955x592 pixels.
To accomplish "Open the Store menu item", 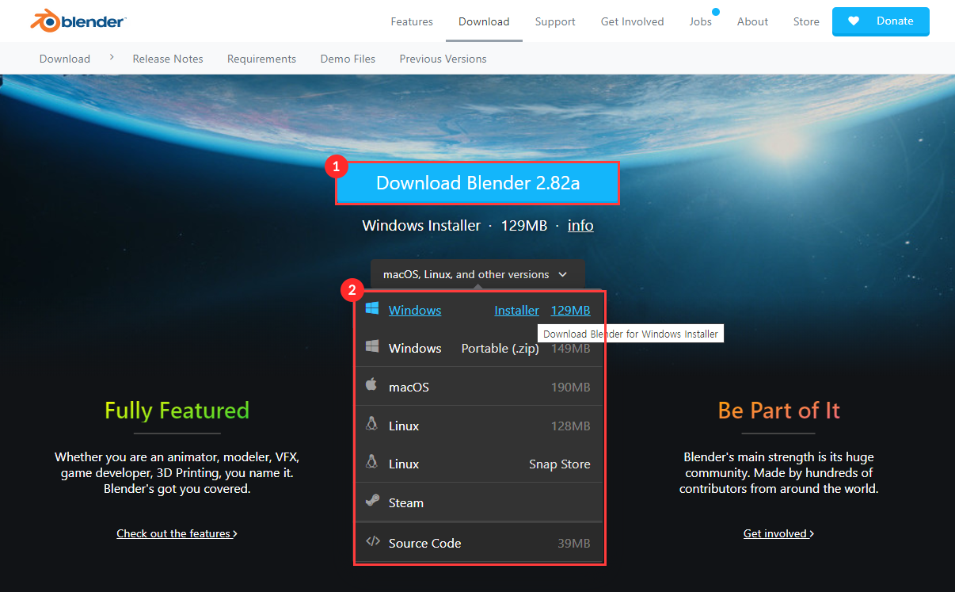I will coord(806,21).
